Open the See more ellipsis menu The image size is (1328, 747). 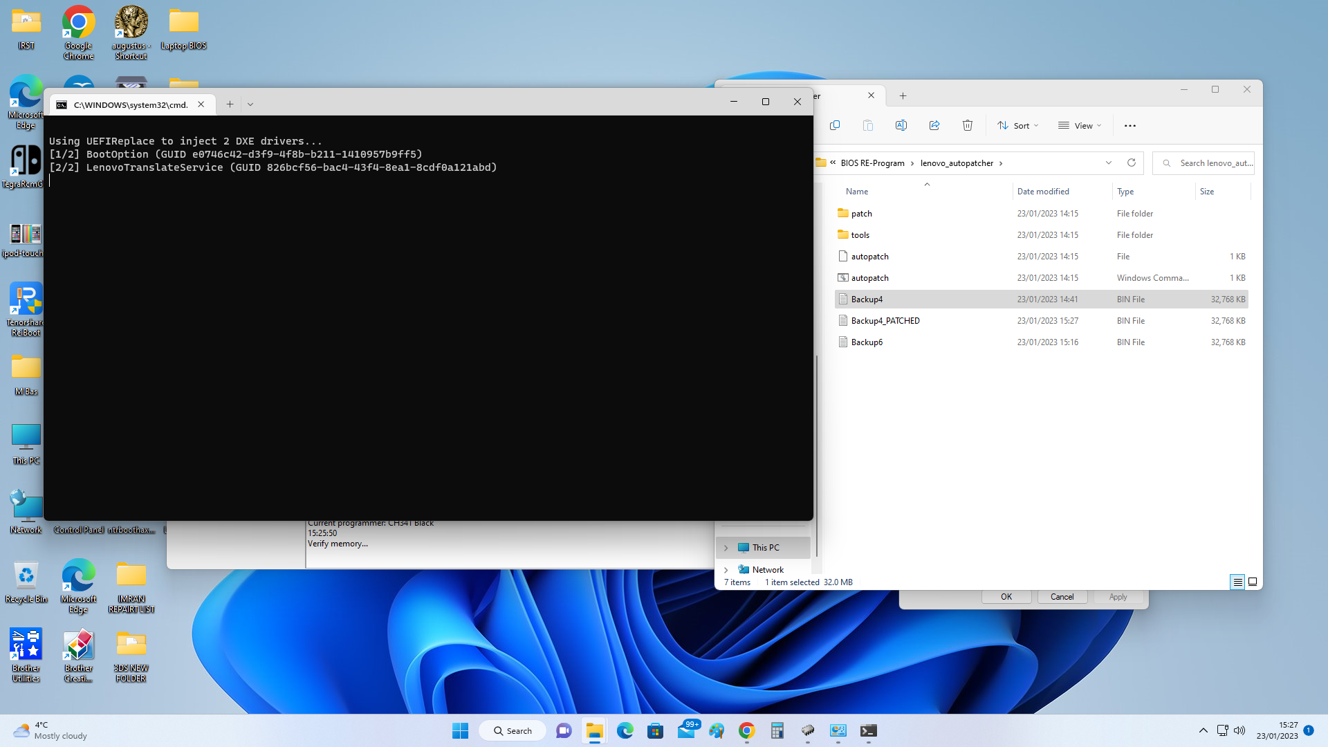[x=1130, y=126]
